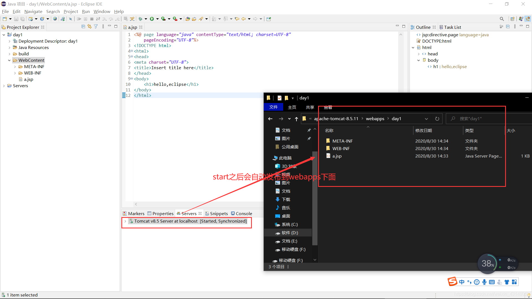532x299 pixels.
Task: Click the Sogou input microphone icon
Action: pos(484,282)
